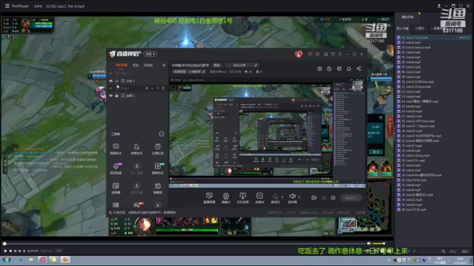Move 文本 2 layer up

coord(152,88)
